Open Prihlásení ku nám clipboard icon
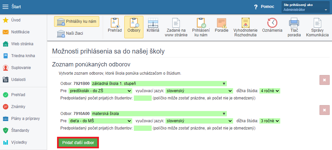The width and height of the screenshot is (332, 150). (201, 23)
